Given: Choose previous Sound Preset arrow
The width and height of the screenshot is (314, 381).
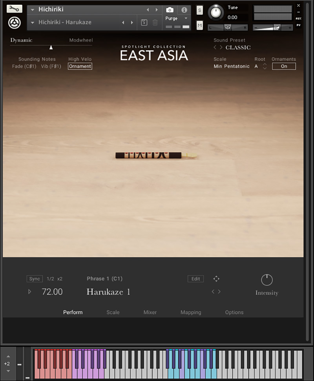Looking at the screenshot, I should tap(215, 47).
